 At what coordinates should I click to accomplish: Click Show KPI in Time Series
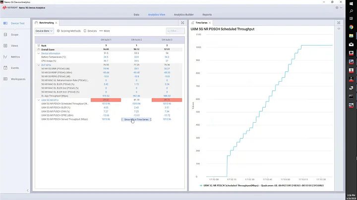pos(136,119)
